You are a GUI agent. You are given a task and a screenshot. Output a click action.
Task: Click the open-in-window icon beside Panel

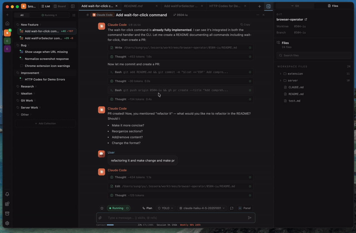(x=232, y=208)
